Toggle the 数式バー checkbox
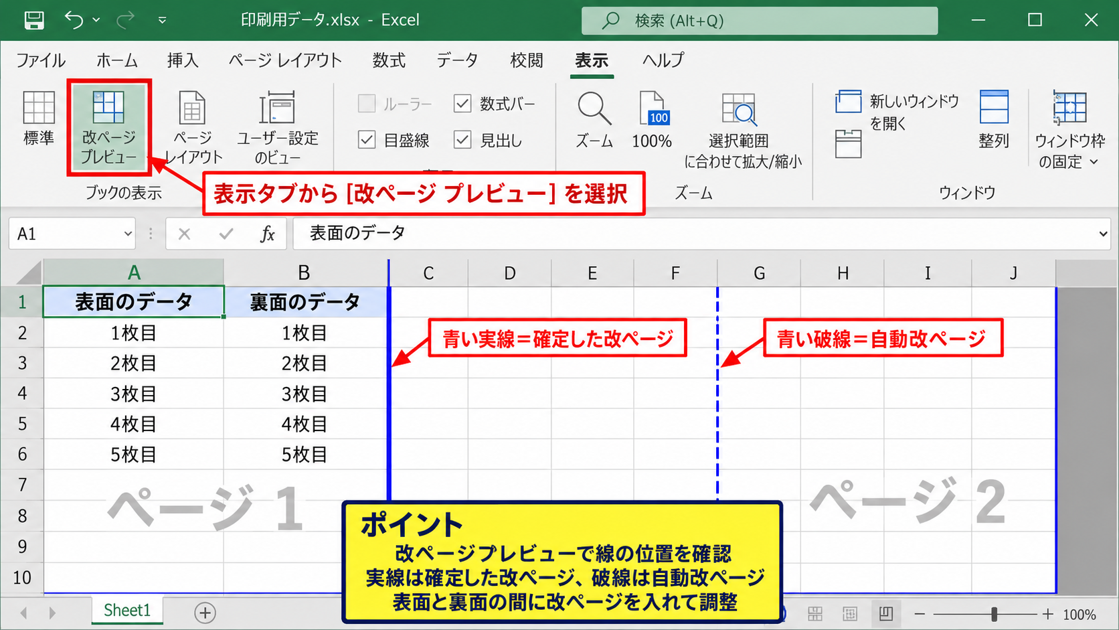Screen dimensions: 1119x630 click(462, 104)
